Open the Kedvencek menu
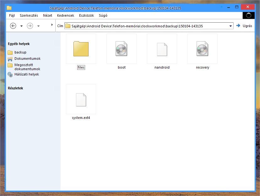 (x=66, y=15)
